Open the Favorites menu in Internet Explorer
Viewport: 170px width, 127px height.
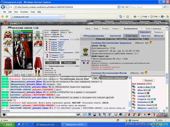(24, 12)
